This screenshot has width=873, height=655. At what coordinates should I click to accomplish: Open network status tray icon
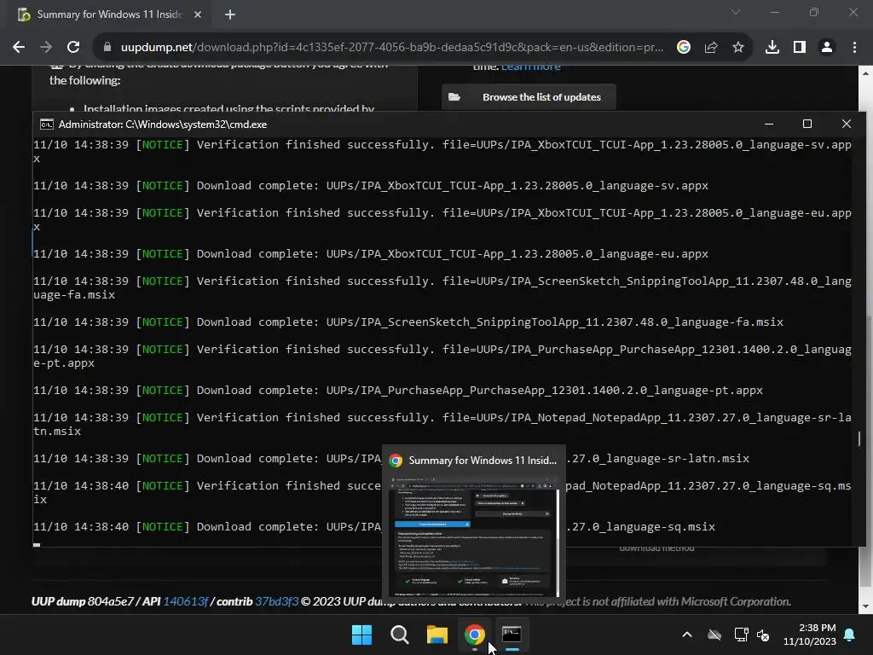[x=741, y=635]
